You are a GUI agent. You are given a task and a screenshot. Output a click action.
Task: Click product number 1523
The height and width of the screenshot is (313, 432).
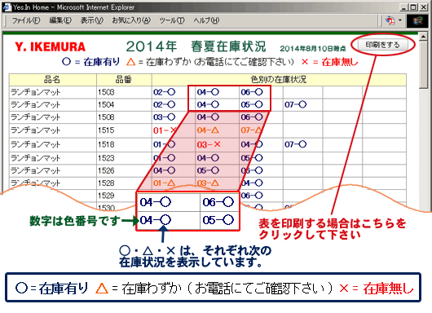click(106, 158)
